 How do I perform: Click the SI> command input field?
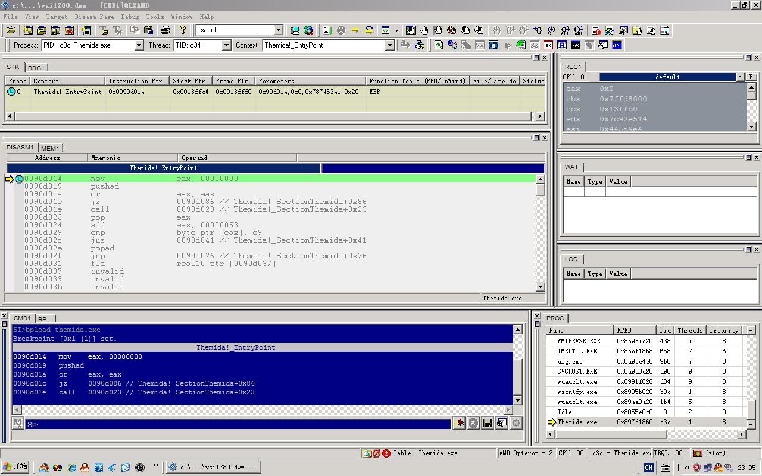pyautogui.click(x=238, y=424)
